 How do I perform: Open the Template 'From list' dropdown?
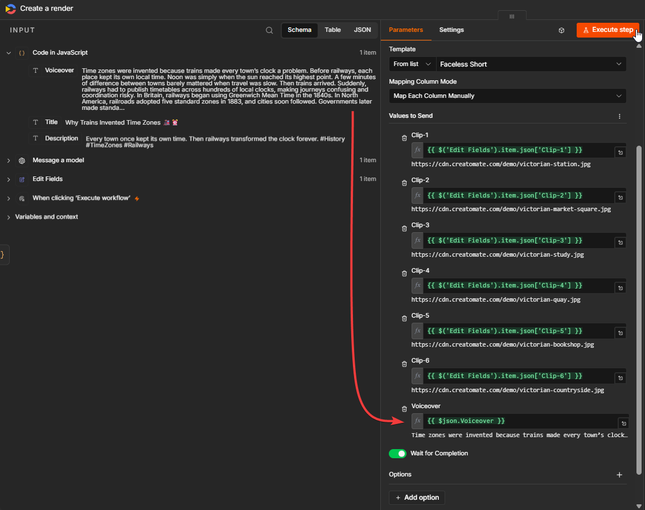[x=412, y=64]
